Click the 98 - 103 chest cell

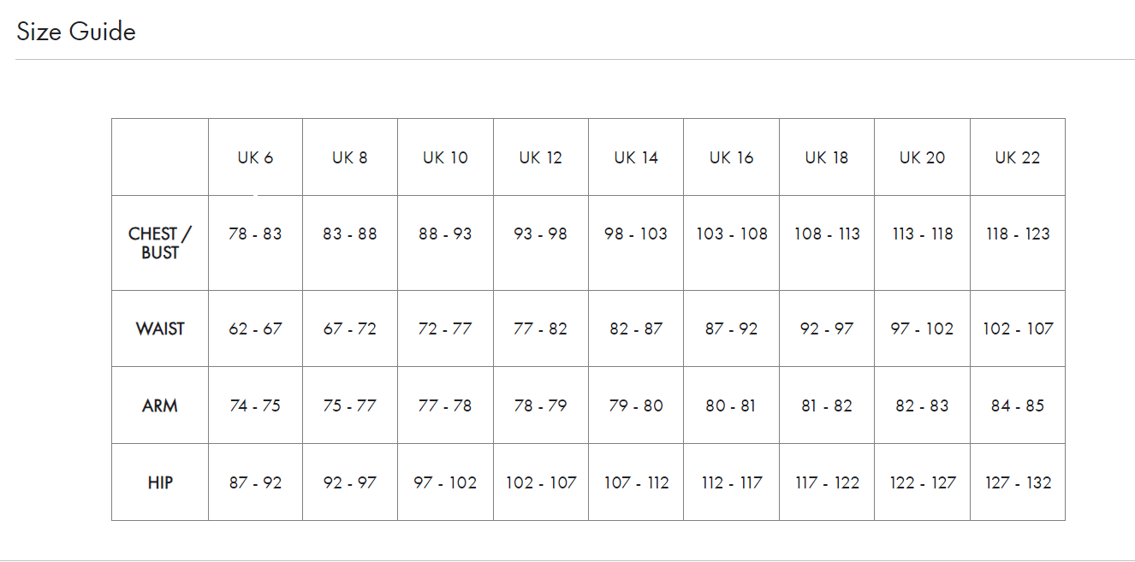coord(636,234)
